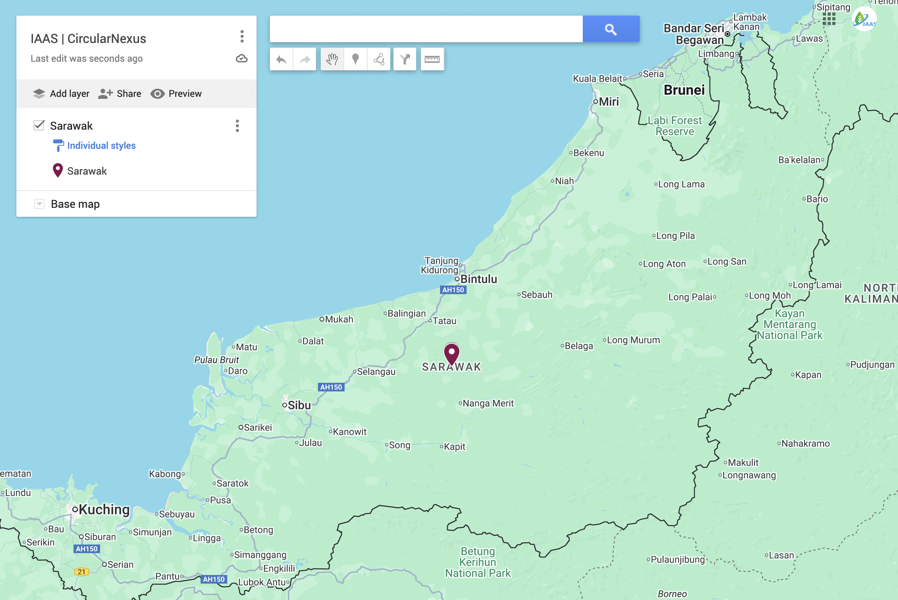898x600 pixels.
Task: Click Add layer to create new layer
Action: 61,93
